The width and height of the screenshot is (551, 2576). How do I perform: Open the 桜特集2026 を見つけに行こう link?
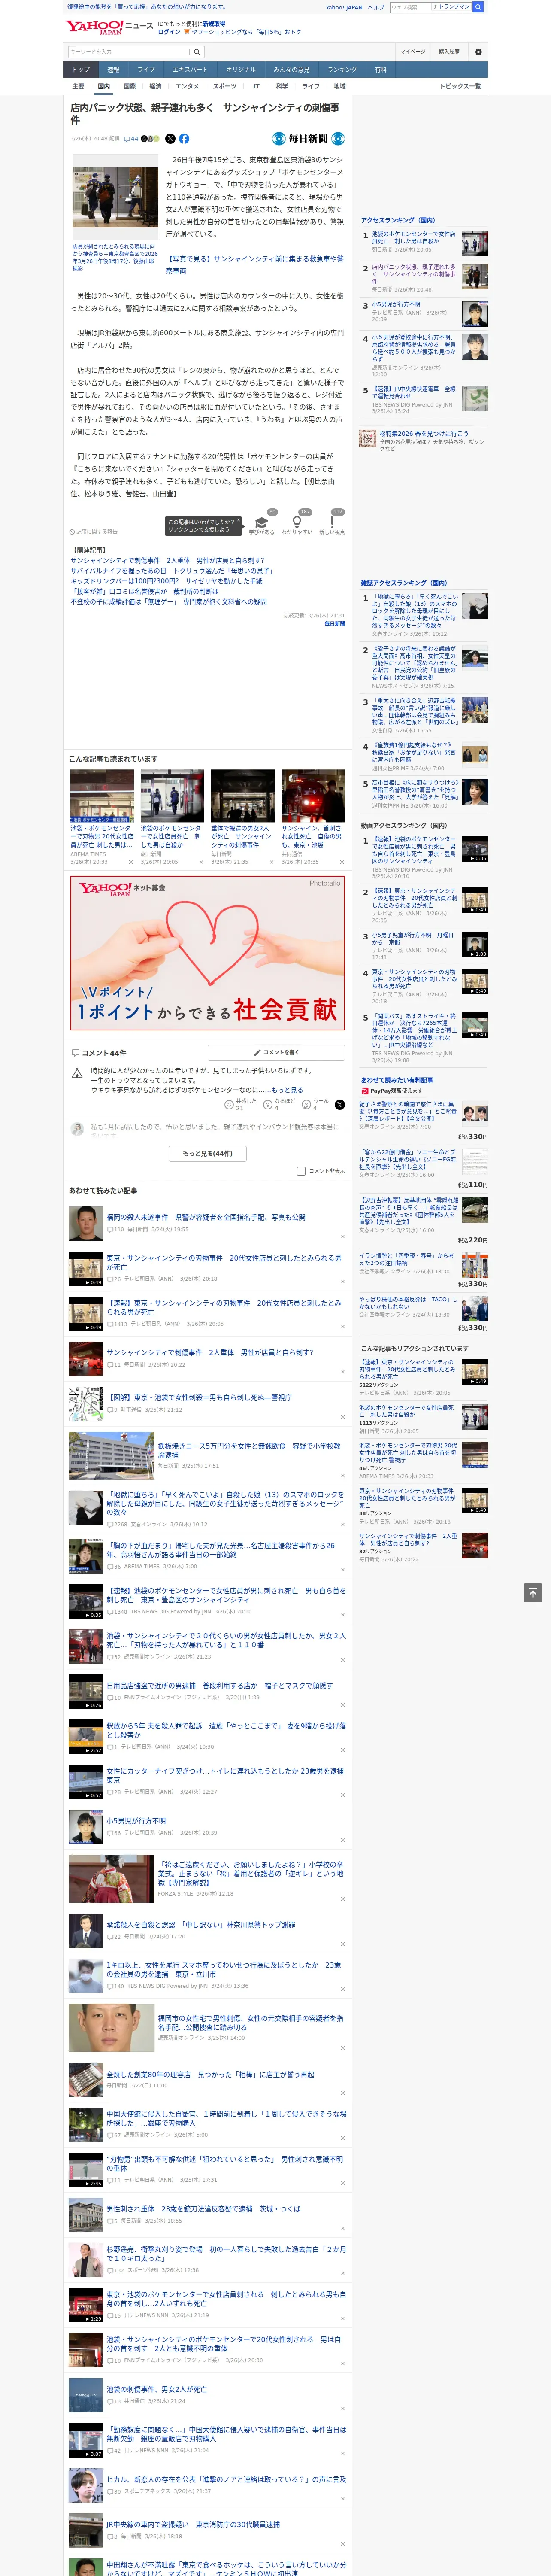(423, 434)
